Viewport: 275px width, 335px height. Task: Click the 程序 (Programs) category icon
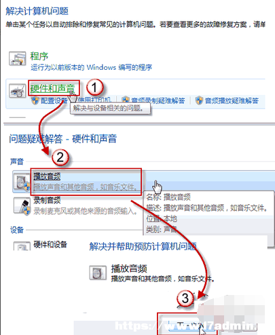coord(17,58)
